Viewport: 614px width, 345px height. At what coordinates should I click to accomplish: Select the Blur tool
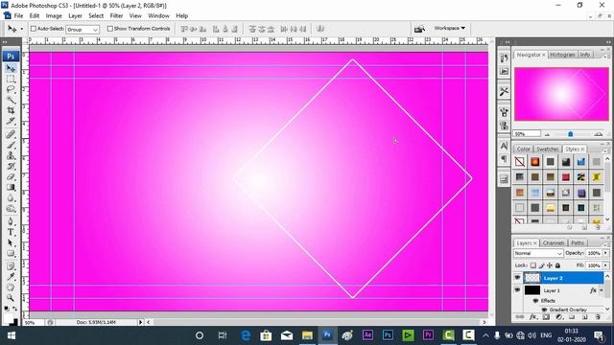11,198
